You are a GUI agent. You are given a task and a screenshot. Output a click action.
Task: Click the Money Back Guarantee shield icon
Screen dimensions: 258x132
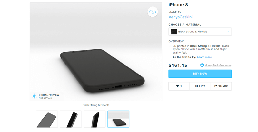(202, 65)
